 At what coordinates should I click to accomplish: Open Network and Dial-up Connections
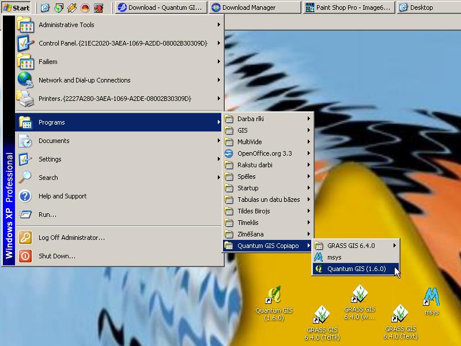click(119, 80)
